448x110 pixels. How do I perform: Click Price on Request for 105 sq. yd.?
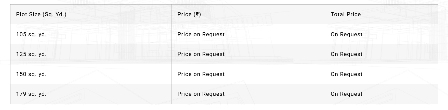(201, 34)
